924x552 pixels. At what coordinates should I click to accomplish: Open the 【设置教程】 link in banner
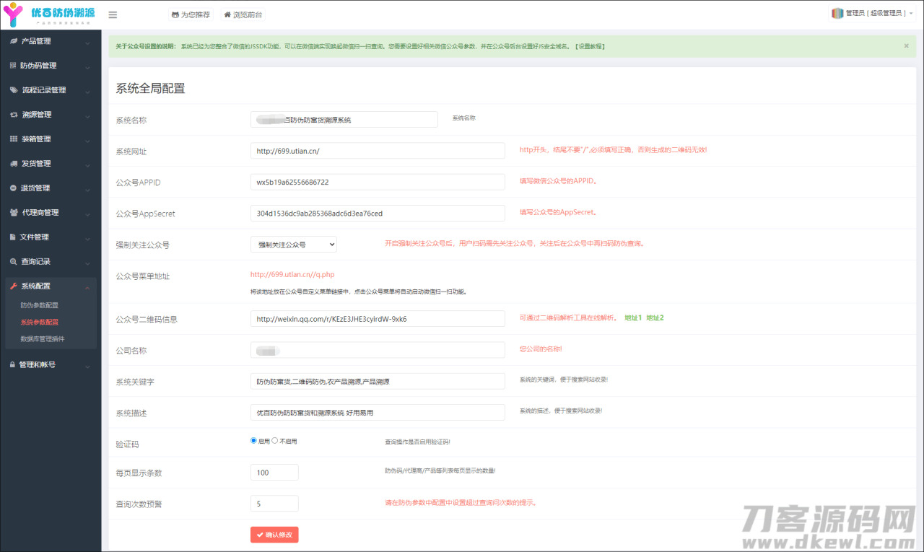[590, 46]
